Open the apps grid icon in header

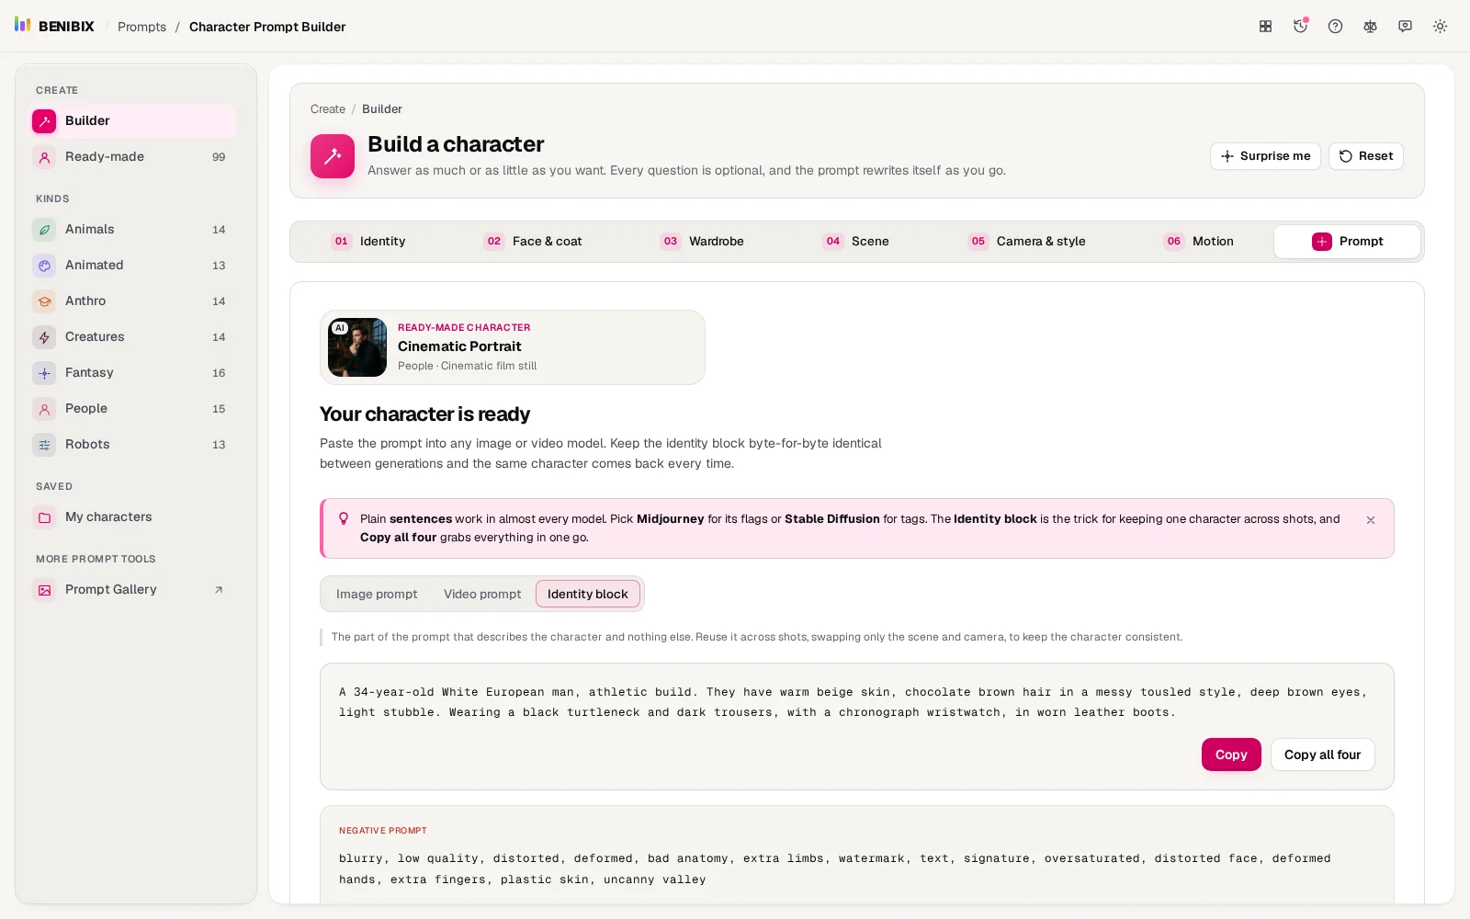click(x=1265, y=27)
